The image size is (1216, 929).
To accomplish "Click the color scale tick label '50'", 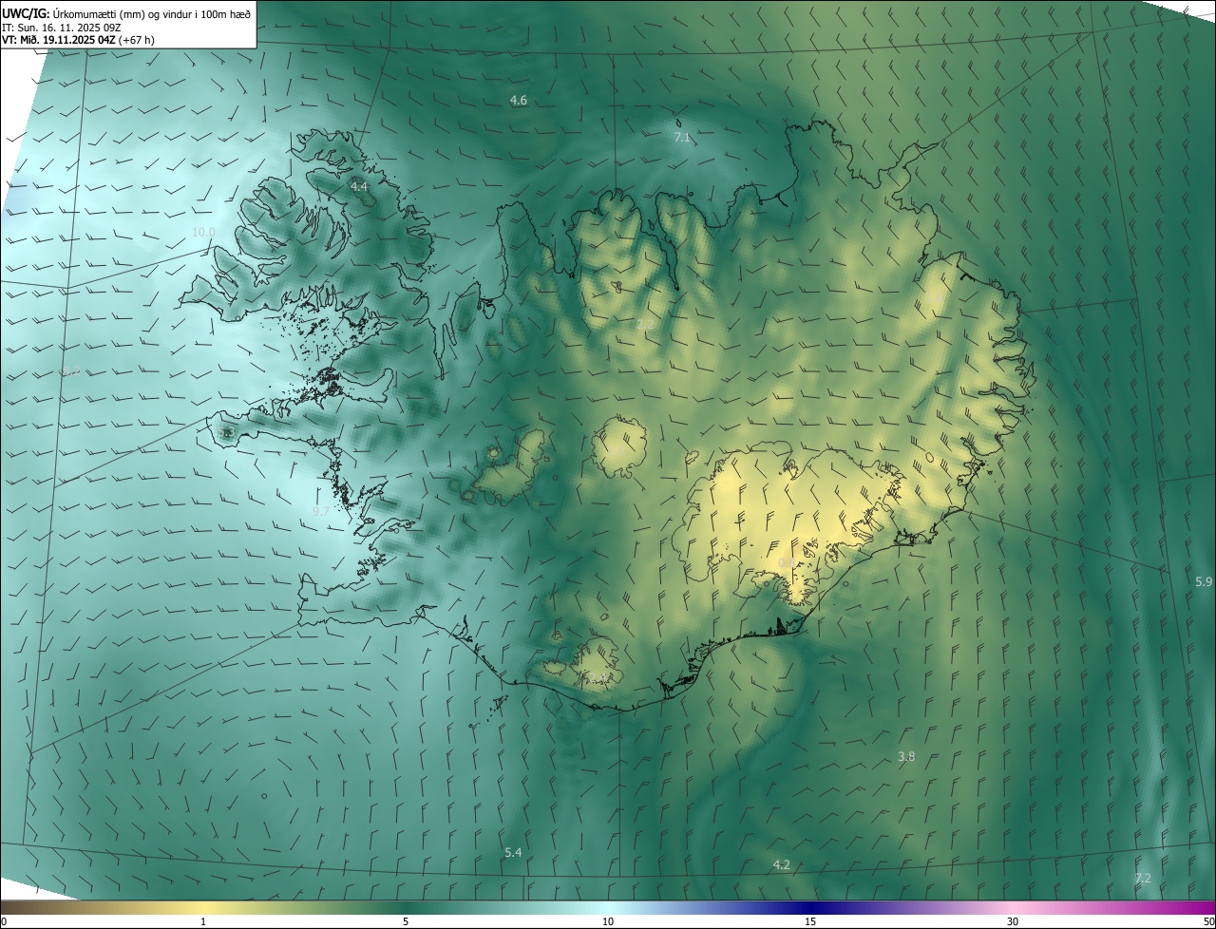I will click(x=1207, y=921).
